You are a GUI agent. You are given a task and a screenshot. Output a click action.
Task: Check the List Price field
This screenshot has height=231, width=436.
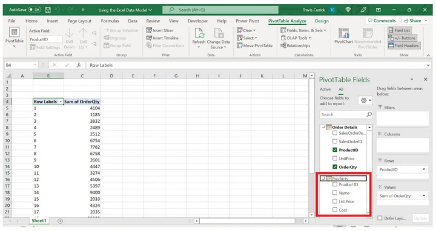click(335, 201)
